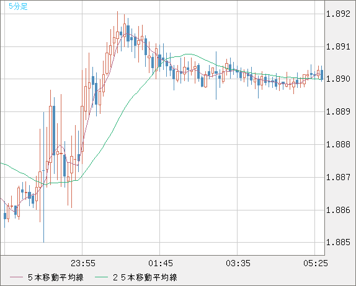Click the pink 5-period average legend line
Viewport: 356px width, 286px height.
pos(16,277)
